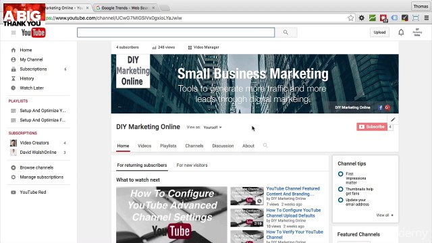
Task: Open How To Configure YouTube Channel Upload Defaults
Action: tap(294, 213)
